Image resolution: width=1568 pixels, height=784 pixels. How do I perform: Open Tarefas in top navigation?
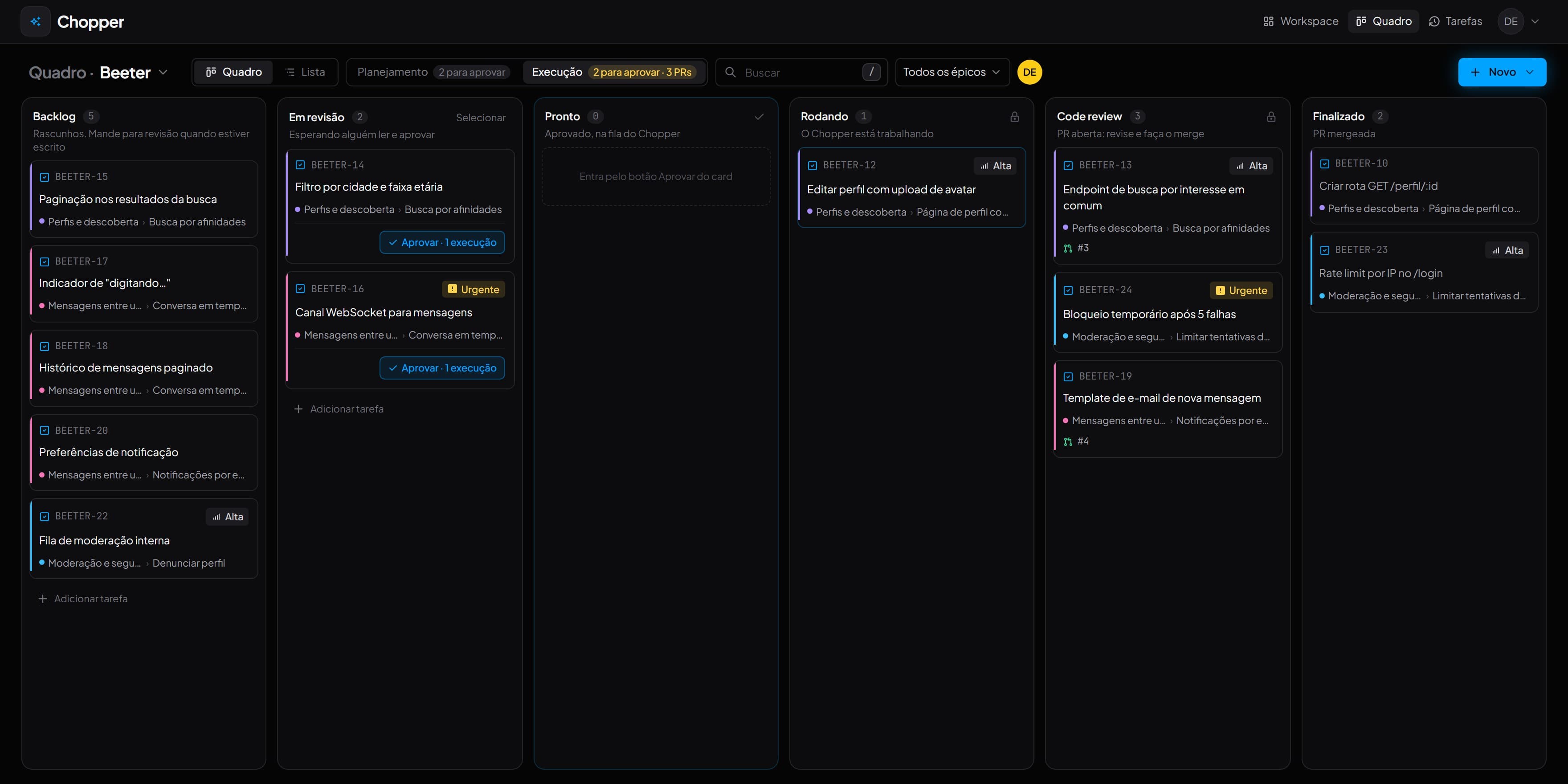(x=1455, y=21)
